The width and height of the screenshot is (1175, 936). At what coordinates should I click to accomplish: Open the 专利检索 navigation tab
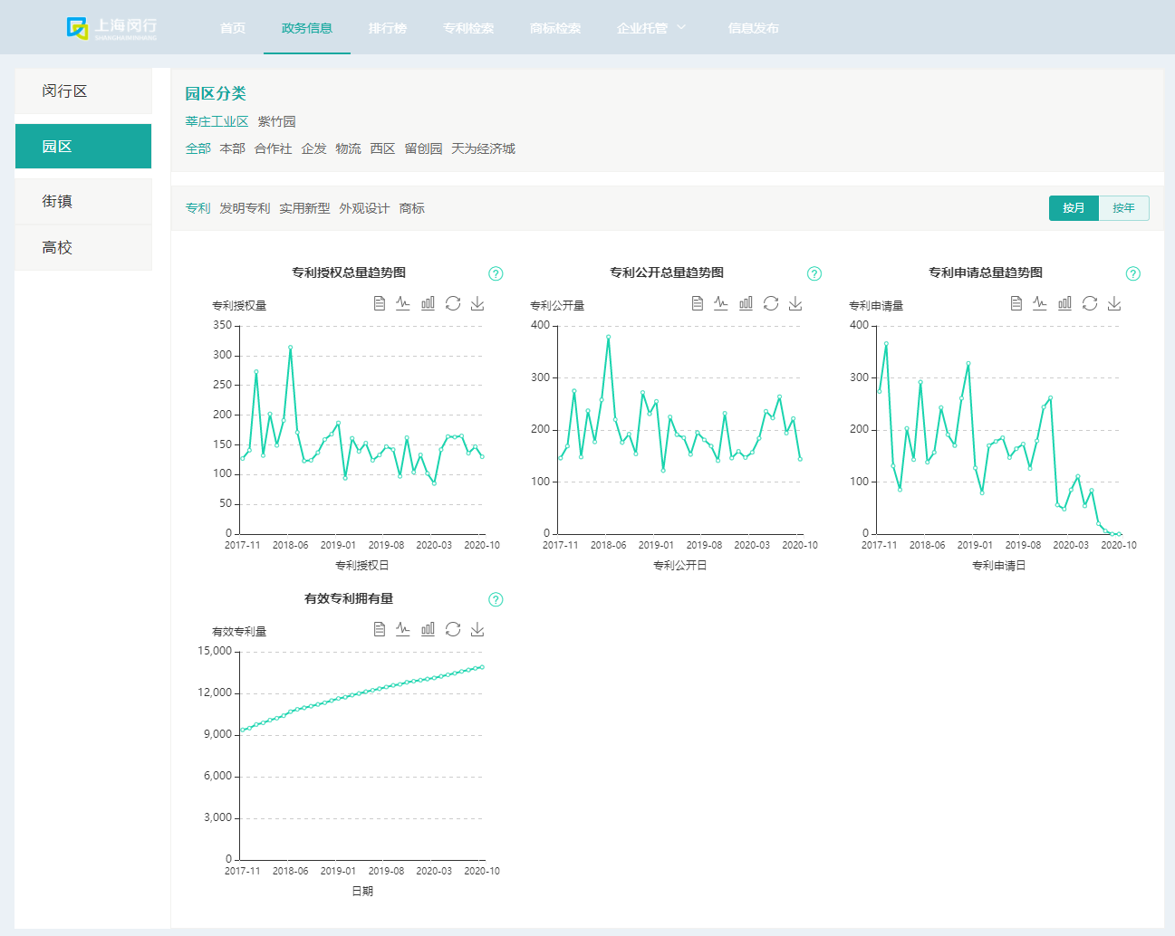point(468,28)
